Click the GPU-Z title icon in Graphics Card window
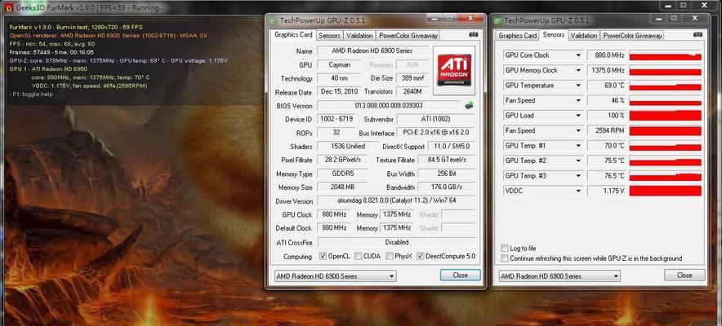 pos(274,20)
